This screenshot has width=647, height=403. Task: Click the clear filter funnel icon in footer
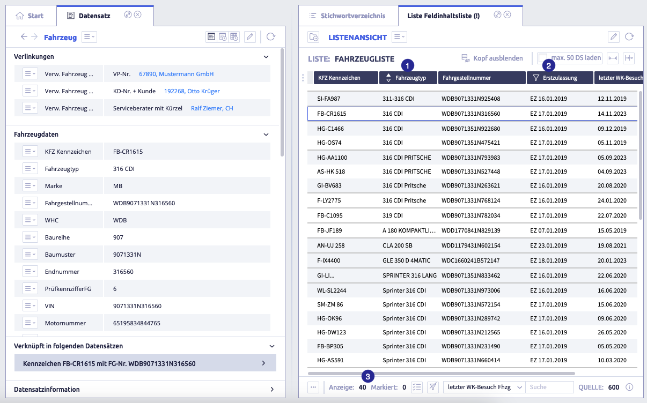click(x=433, y=387)
